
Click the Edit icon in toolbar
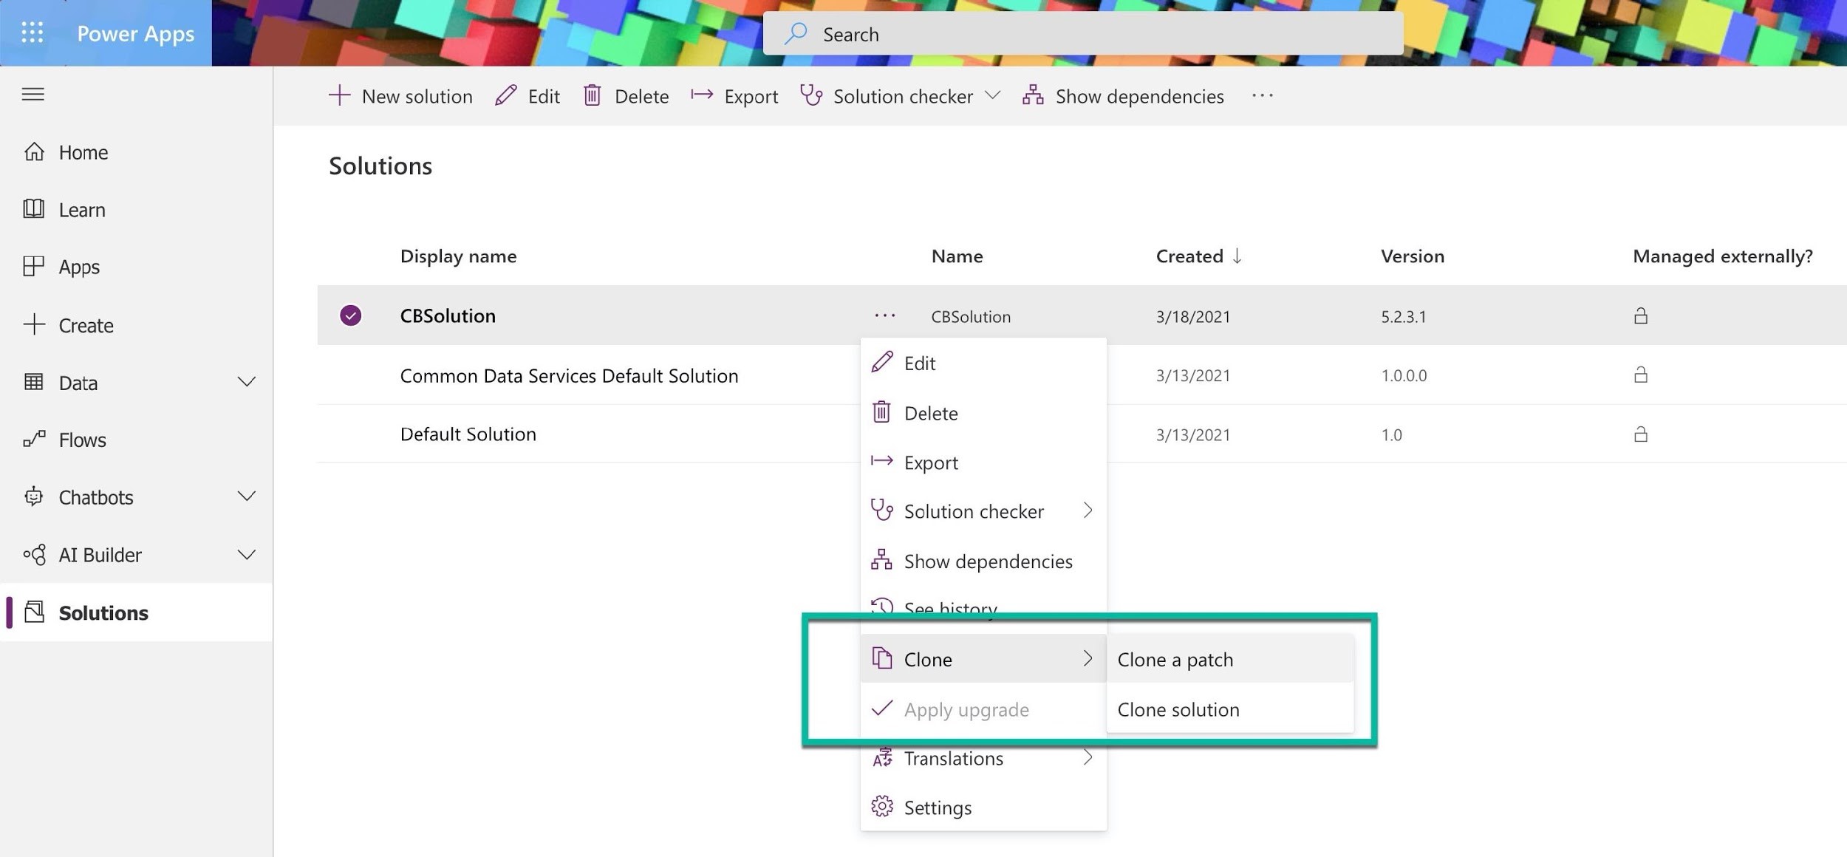pyautogui.click(x=503, y=95)
